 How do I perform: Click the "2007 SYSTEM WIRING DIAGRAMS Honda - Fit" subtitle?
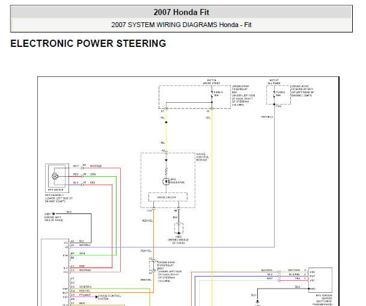181,25
